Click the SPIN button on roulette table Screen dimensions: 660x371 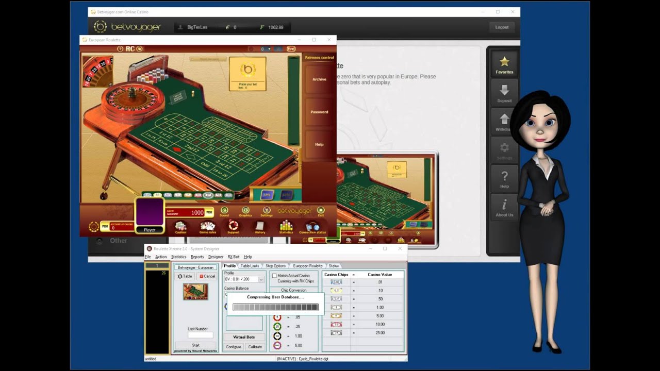[267, 195]
